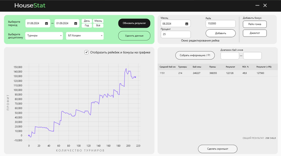Click the Турниры column header

pyautogui.click(x=182, y=67)
